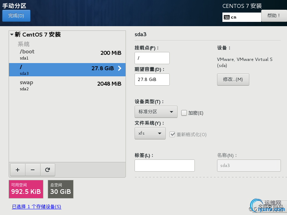Open the 已选择 1 个存储设备(S) link

pyautogui.click(x=37, y=207)
